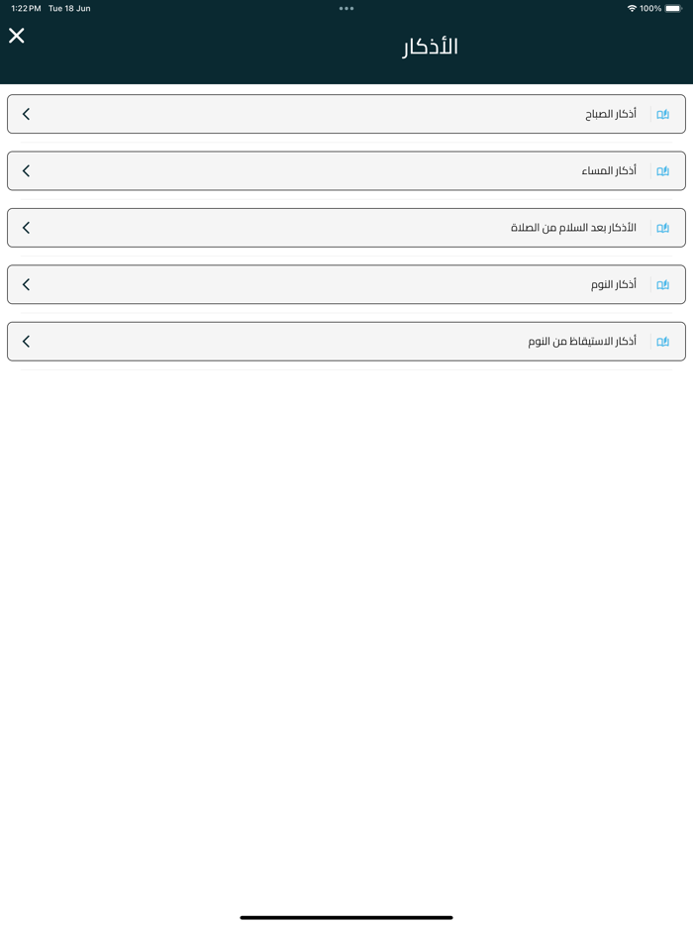The height and width of the screenshot is (925, 693).
Task: Select the أذكار المساء category row
Action: tap(346, 170)
